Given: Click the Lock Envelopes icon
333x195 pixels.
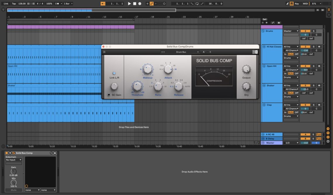Looking at the screenshot, I should pos(279,23).
